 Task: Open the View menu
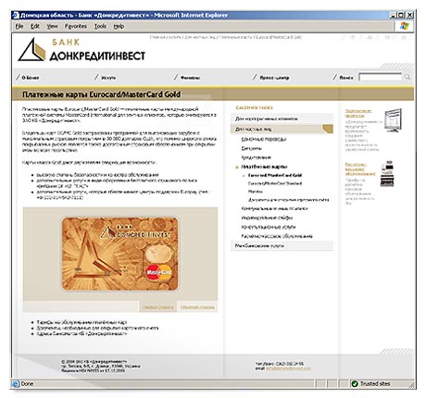click(x=52, y=26)
